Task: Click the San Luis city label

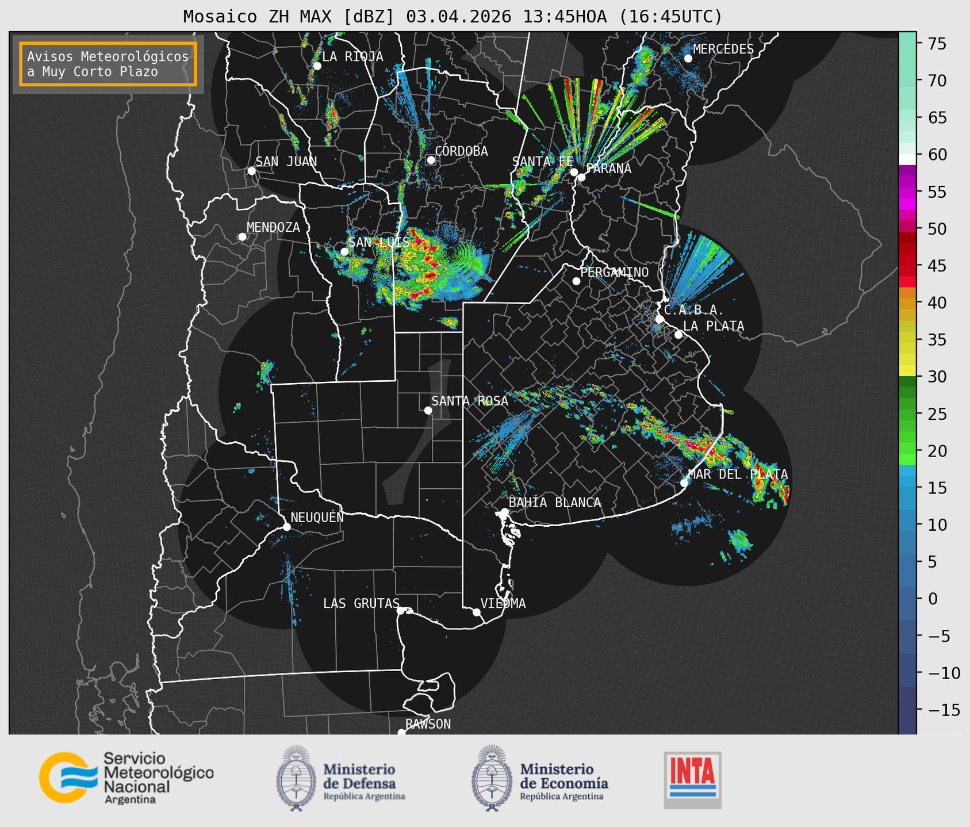Action: pyautogui.click(x=379, y=242)
